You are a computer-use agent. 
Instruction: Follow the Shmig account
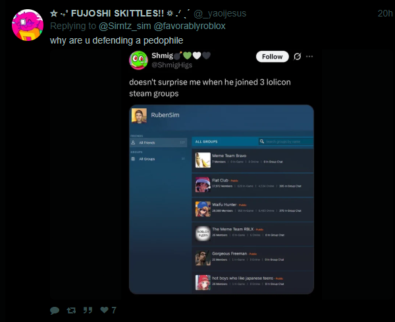(273, 57)
